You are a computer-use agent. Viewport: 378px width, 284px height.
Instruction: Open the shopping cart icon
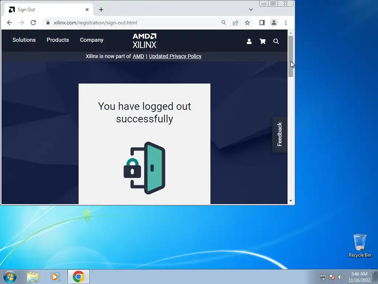[x=262, y=41]
